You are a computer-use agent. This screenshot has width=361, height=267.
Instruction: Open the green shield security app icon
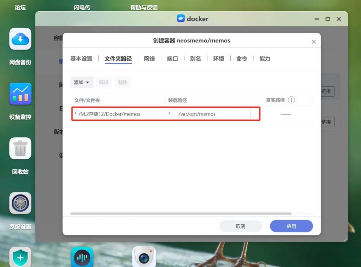pos(20,257)
